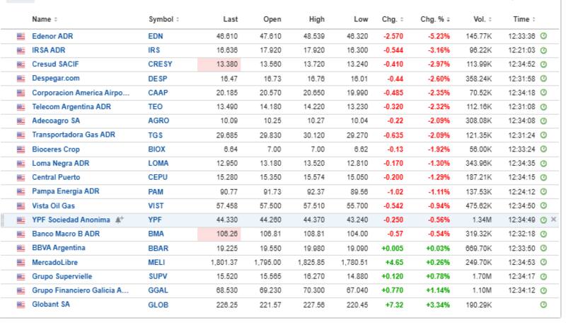This screenshot has width=566, height=323.
Task: Click the clock icon in Banco Macro row
Action: [x=543, y=234]
